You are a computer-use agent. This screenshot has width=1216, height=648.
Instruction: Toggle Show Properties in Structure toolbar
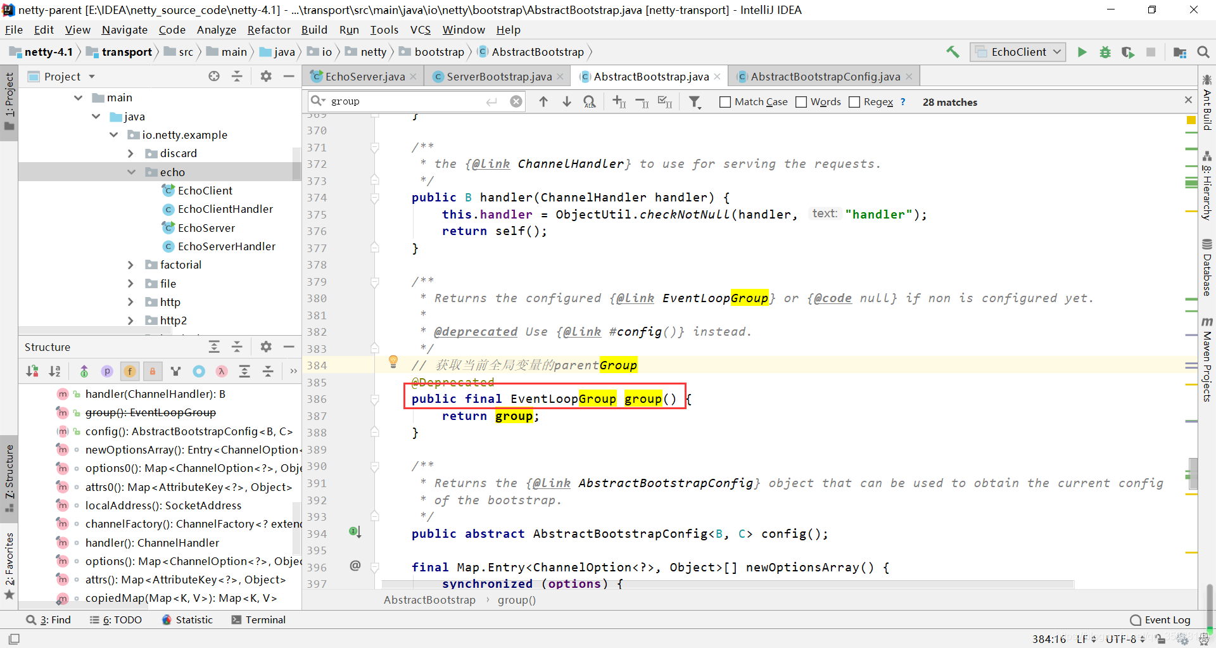[107, 371]
